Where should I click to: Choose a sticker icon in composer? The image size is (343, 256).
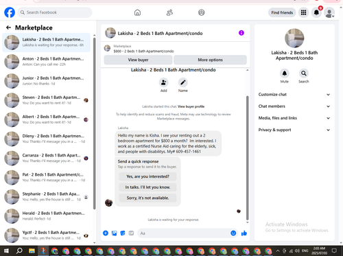(123, 233)
